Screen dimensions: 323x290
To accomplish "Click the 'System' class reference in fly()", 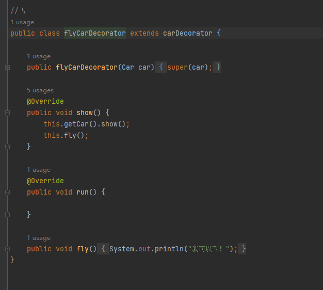I will click(x=122, y=249).
